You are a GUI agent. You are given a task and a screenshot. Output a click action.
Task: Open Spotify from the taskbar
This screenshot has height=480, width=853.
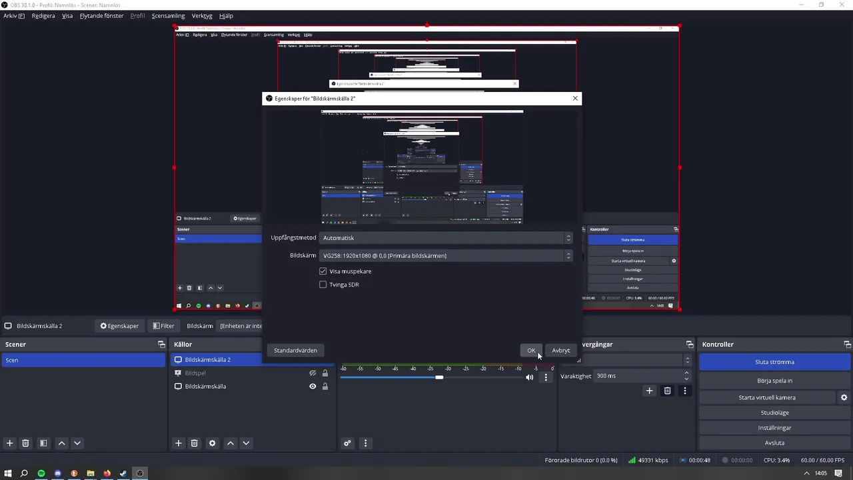click(x=41, y=473)
